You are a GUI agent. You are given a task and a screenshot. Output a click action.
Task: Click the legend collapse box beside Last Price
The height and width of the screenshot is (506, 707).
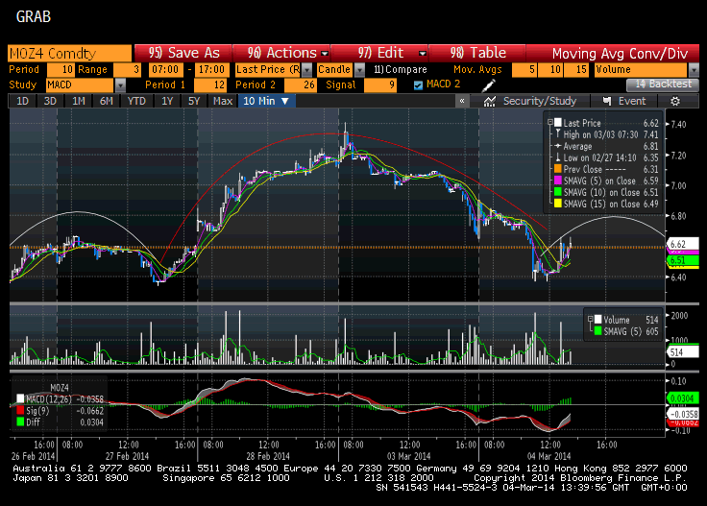coord(550,123)
